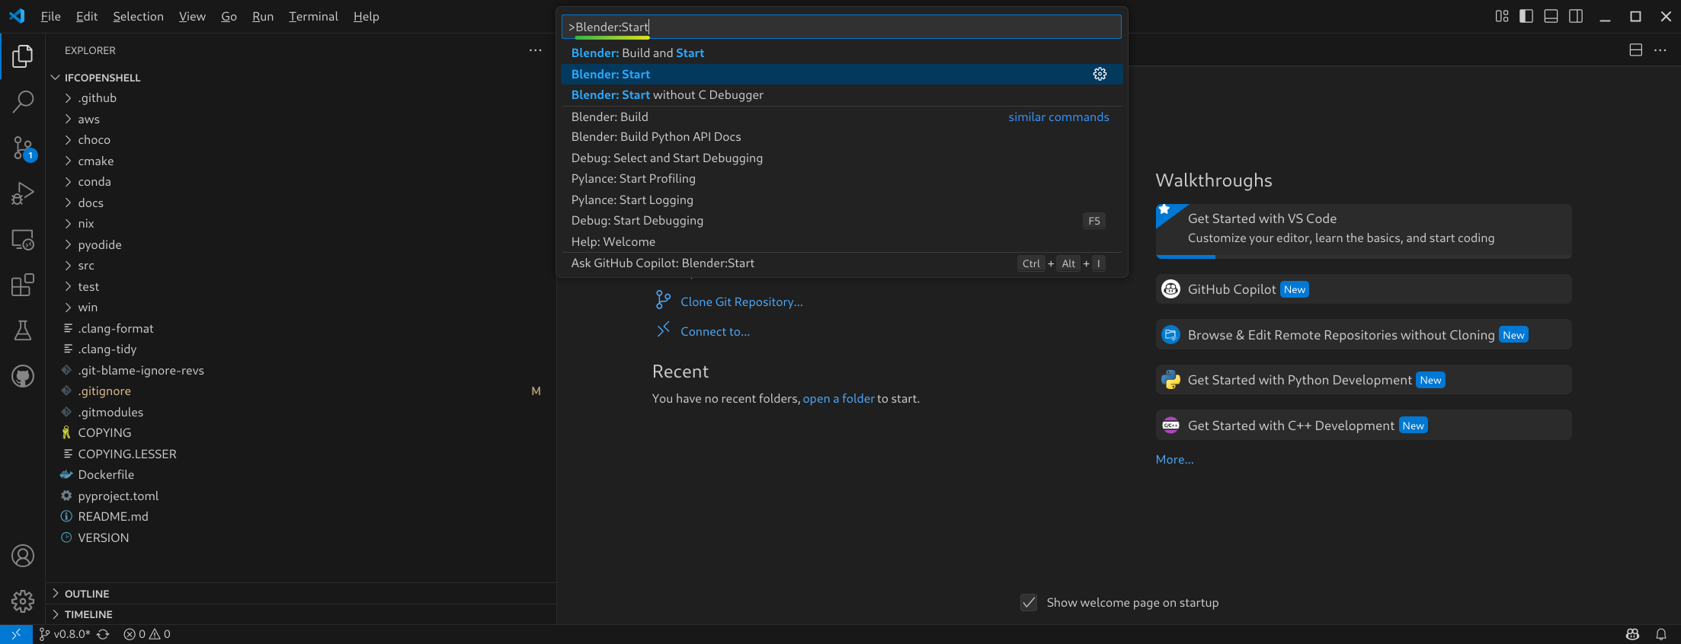Viewport: 1681px width, 644px height.
Task: Choose Ask GitHub Copilot: Blender:Start
Action: pos(841,263)
